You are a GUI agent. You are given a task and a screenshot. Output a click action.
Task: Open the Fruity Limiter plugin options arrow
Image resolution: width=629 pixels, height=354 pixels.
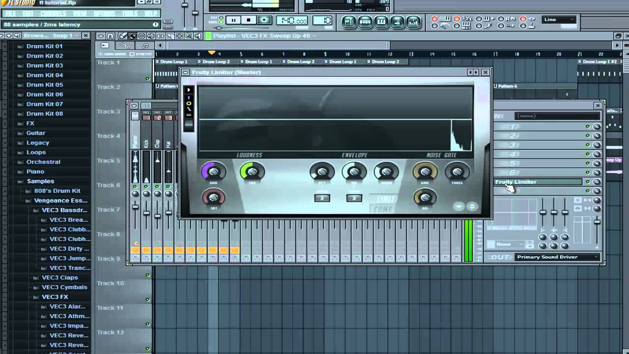[185, 72]
